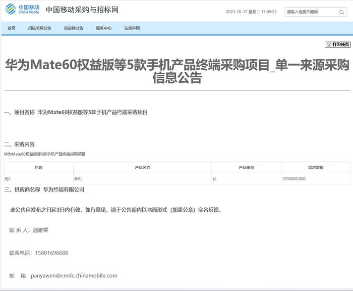The width and height of the screenshot is (353, 291).
Task: Click the 二、采购内容 section heading
Action: (x=19, y=144)
